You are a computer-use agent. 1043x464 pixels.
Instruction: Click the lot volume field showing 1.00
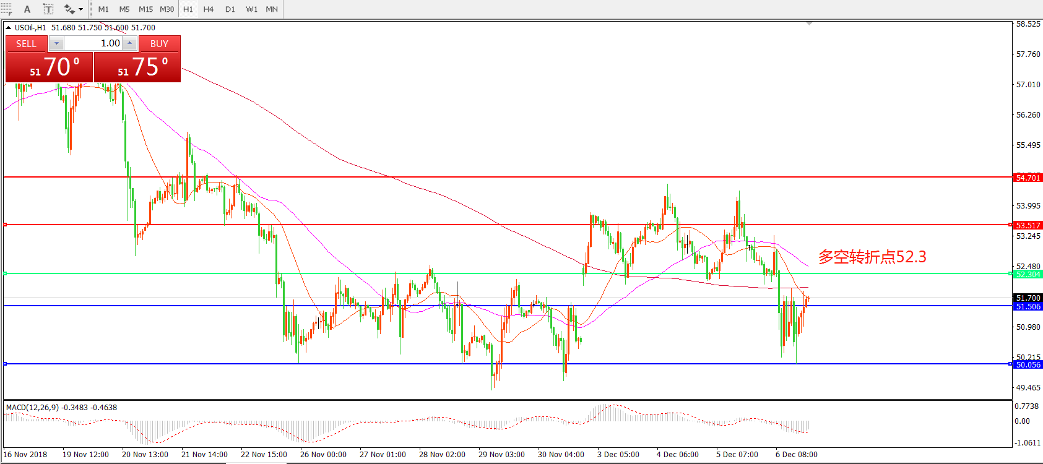93,43
